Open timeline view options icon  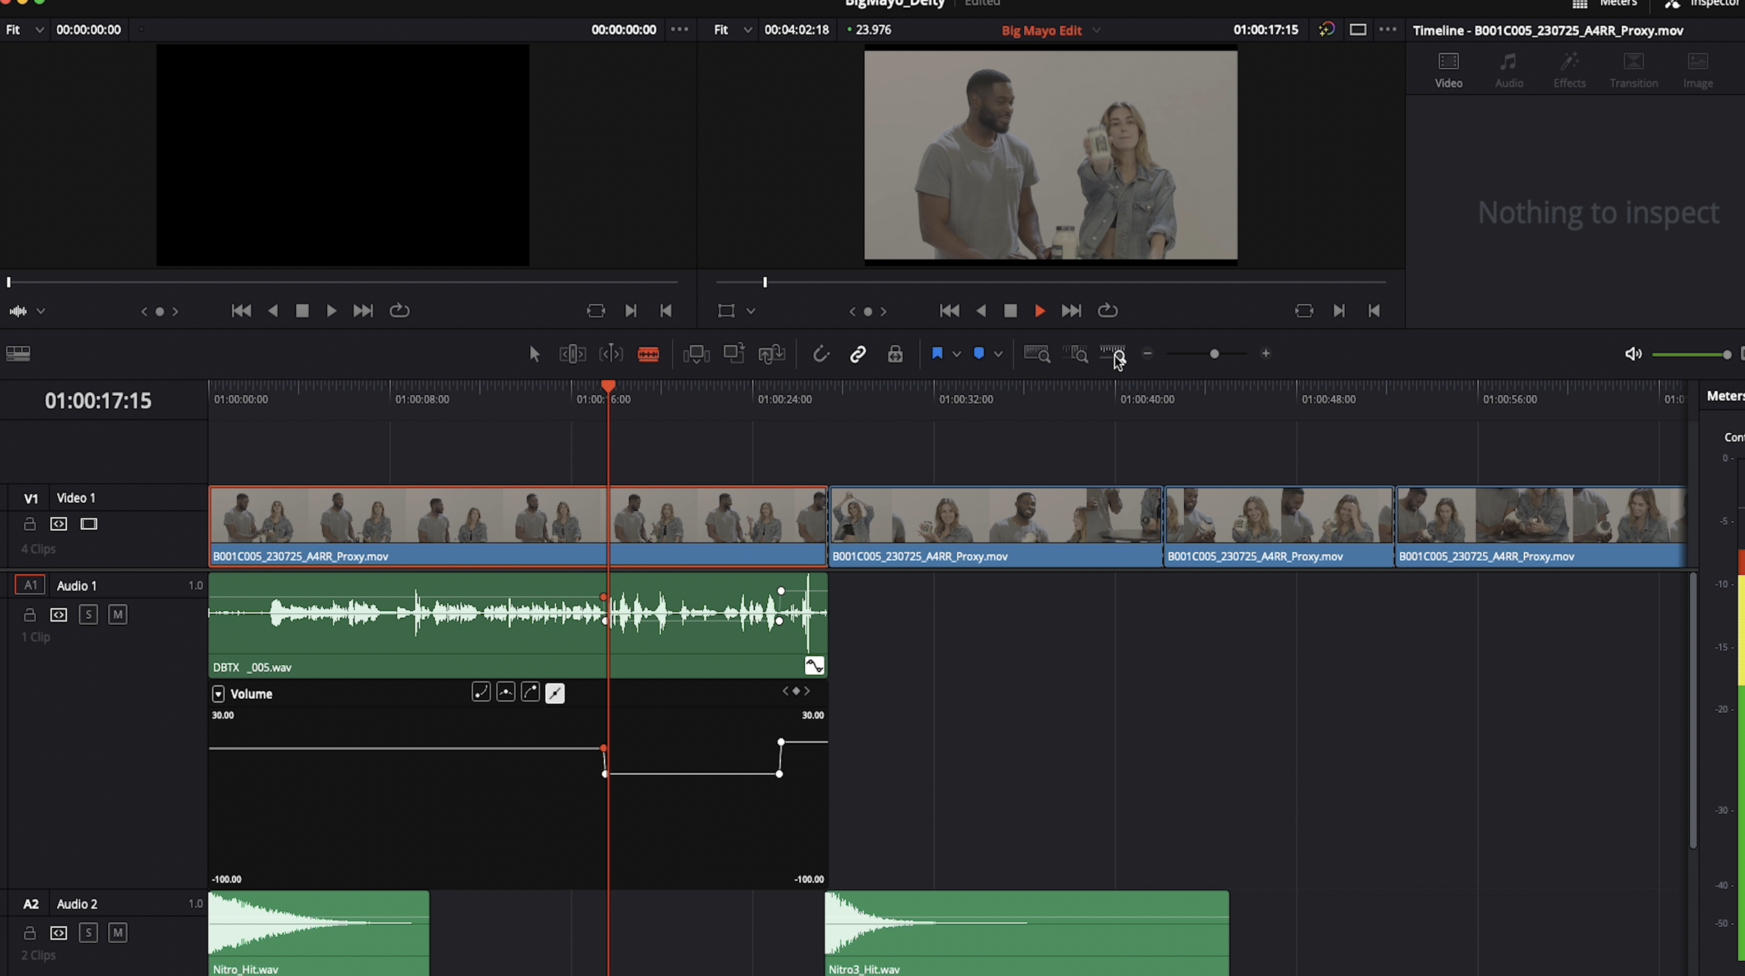tap(18, 353)
